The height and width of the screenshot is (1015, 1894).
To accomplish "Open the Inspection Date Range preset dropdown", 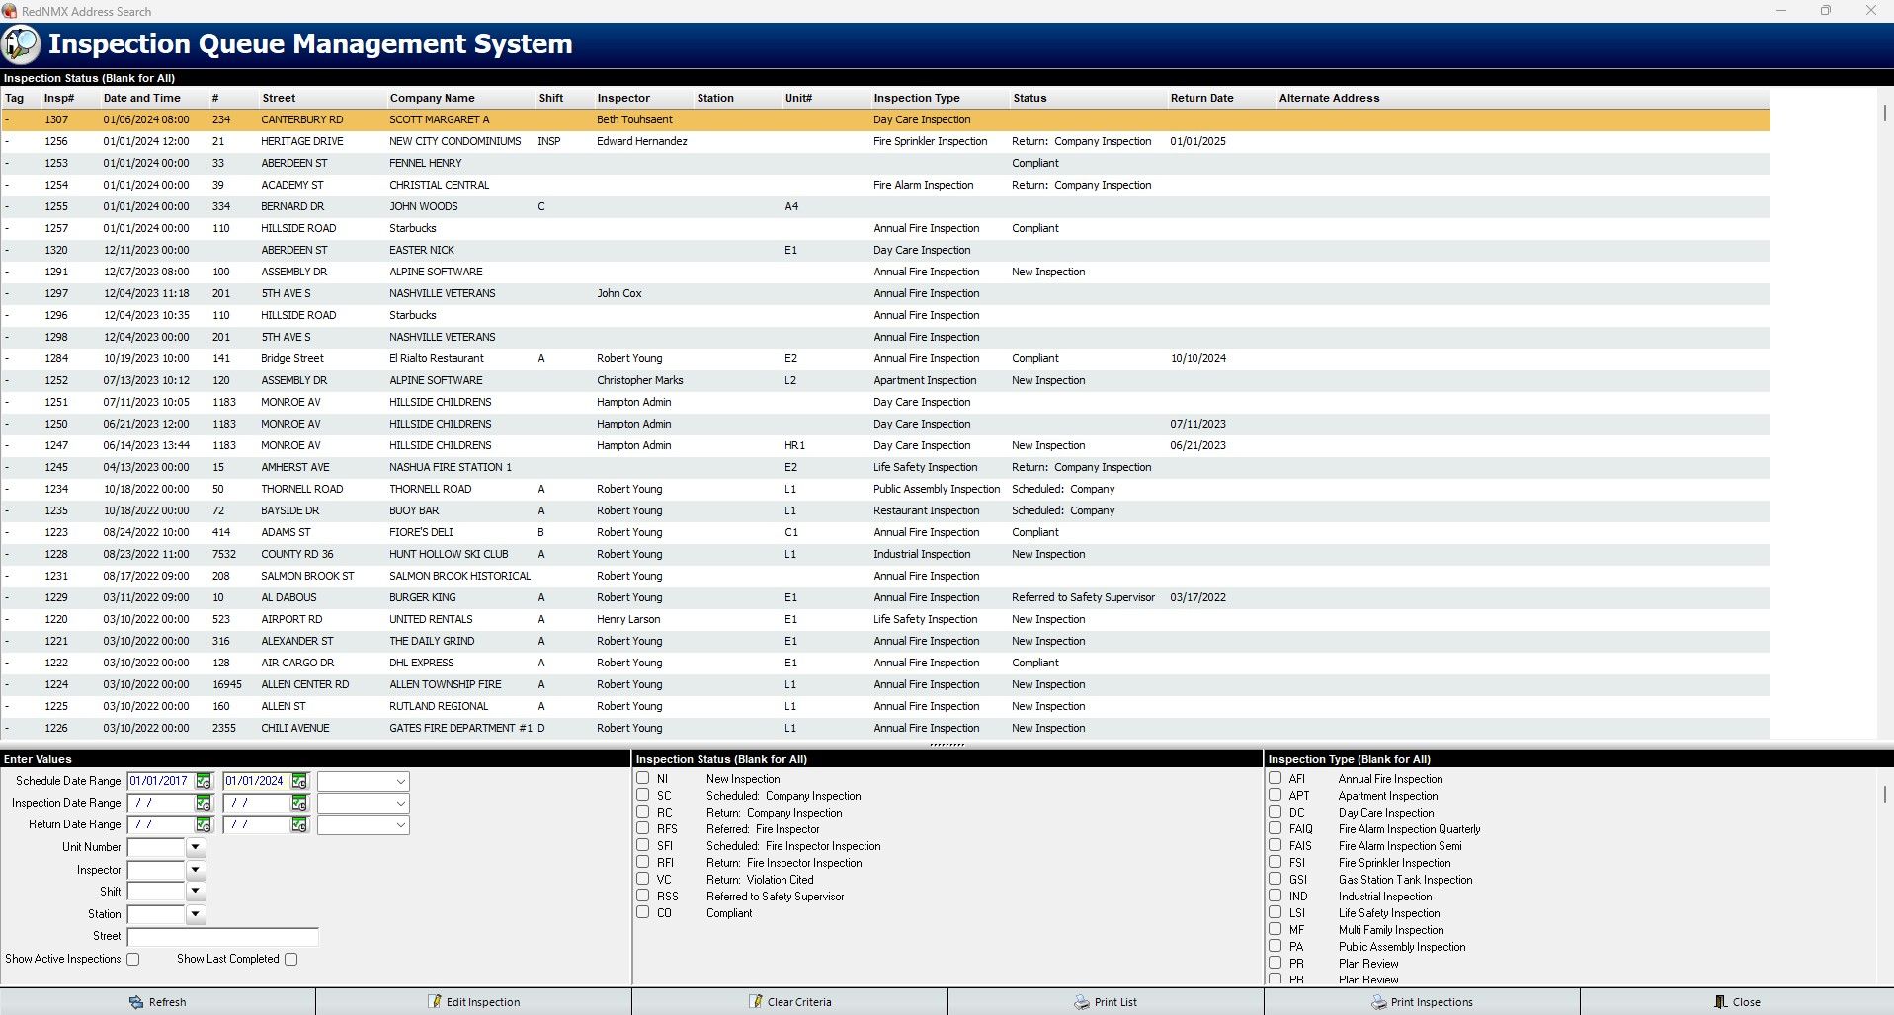I will 363,803.
